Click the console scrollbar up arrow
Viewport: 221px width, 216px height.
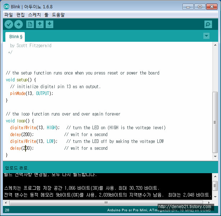[215, 176]
